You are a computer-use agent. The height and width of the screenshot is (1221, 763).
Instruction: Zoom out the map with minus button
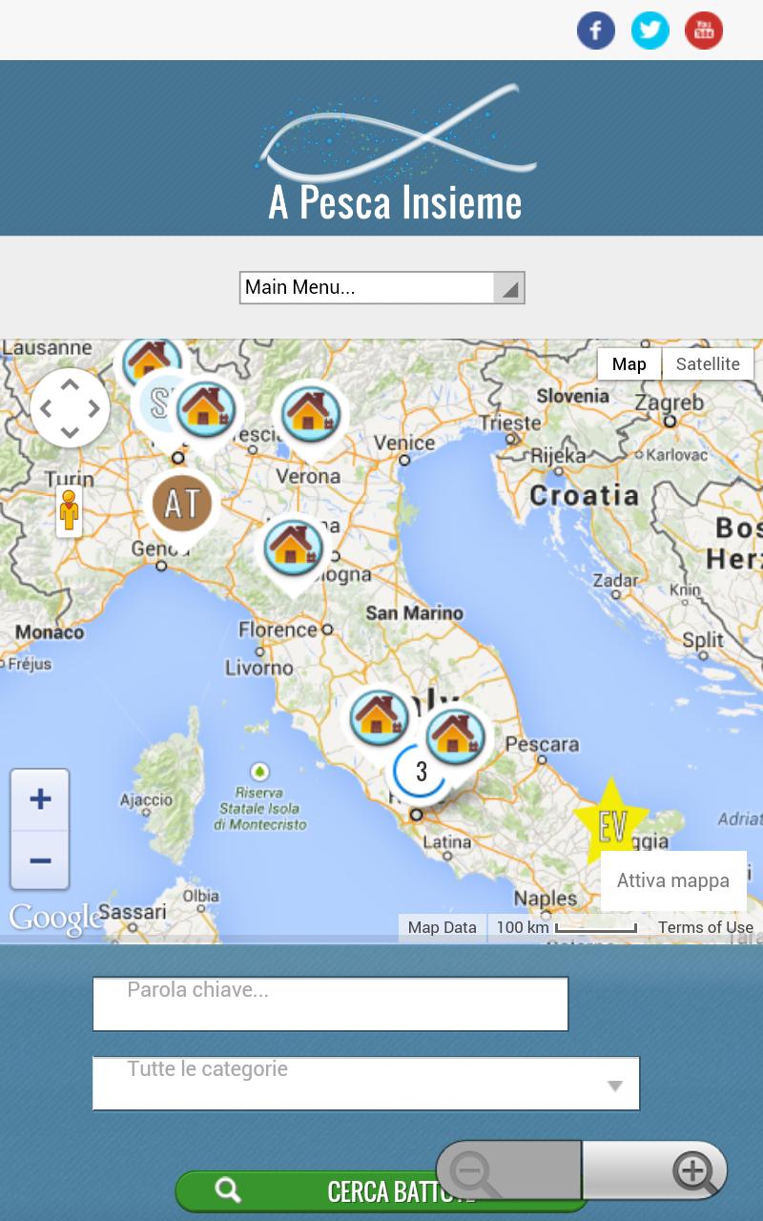pos(40,860)
